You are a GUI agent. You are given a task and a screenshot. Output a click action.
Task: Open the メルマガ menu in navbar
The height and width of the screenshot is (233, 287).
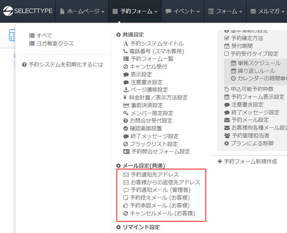pos(268,11)
